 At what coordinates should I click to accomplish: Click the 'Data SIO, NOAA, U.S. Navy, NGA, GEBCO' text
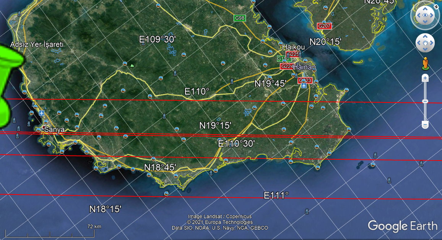(x=219, y=228)
